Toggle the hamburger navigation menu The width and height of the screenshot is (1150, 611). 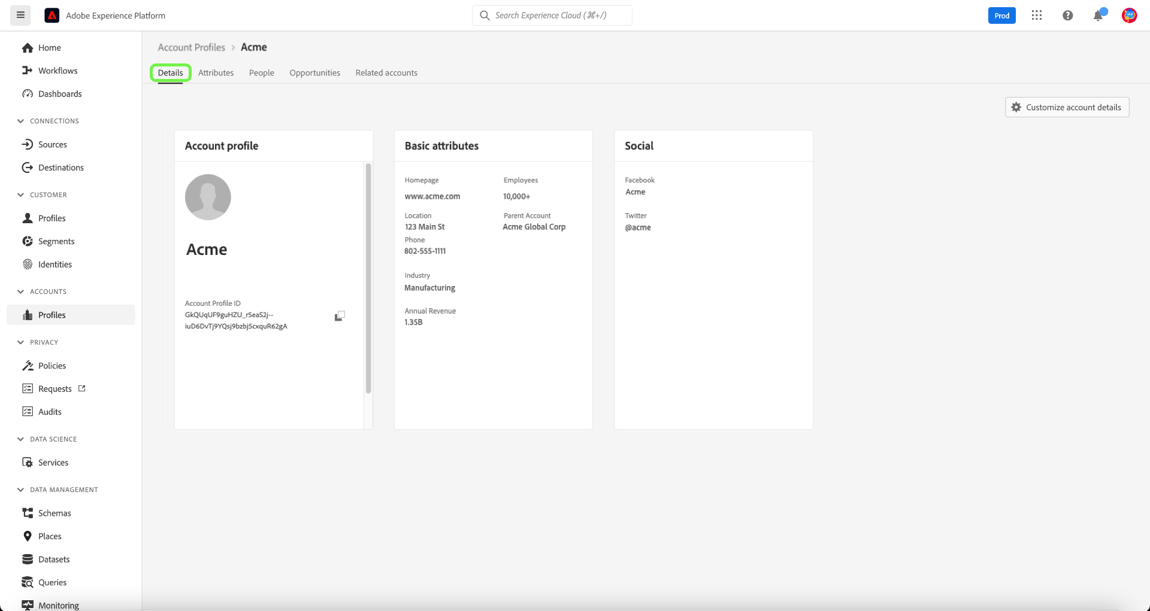[x=20, y=16]
